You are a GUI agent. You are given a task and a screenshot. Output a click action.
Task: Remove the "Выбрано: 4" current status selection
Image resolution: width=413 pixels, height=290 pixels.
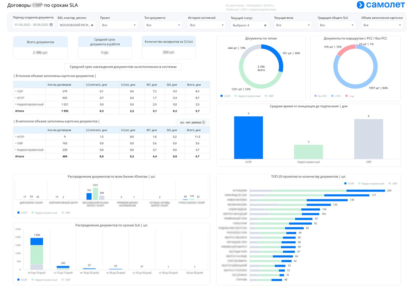click(x=265, y=25)
